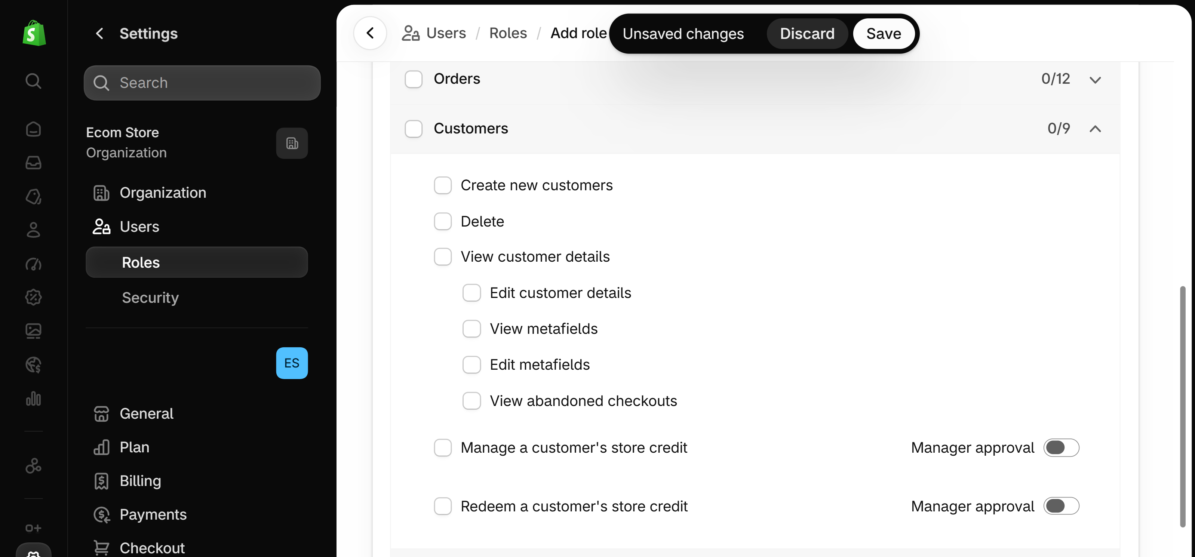Go back using arrow next to Settings
This screenshot has height=557, width=1195.
(99, 33)
